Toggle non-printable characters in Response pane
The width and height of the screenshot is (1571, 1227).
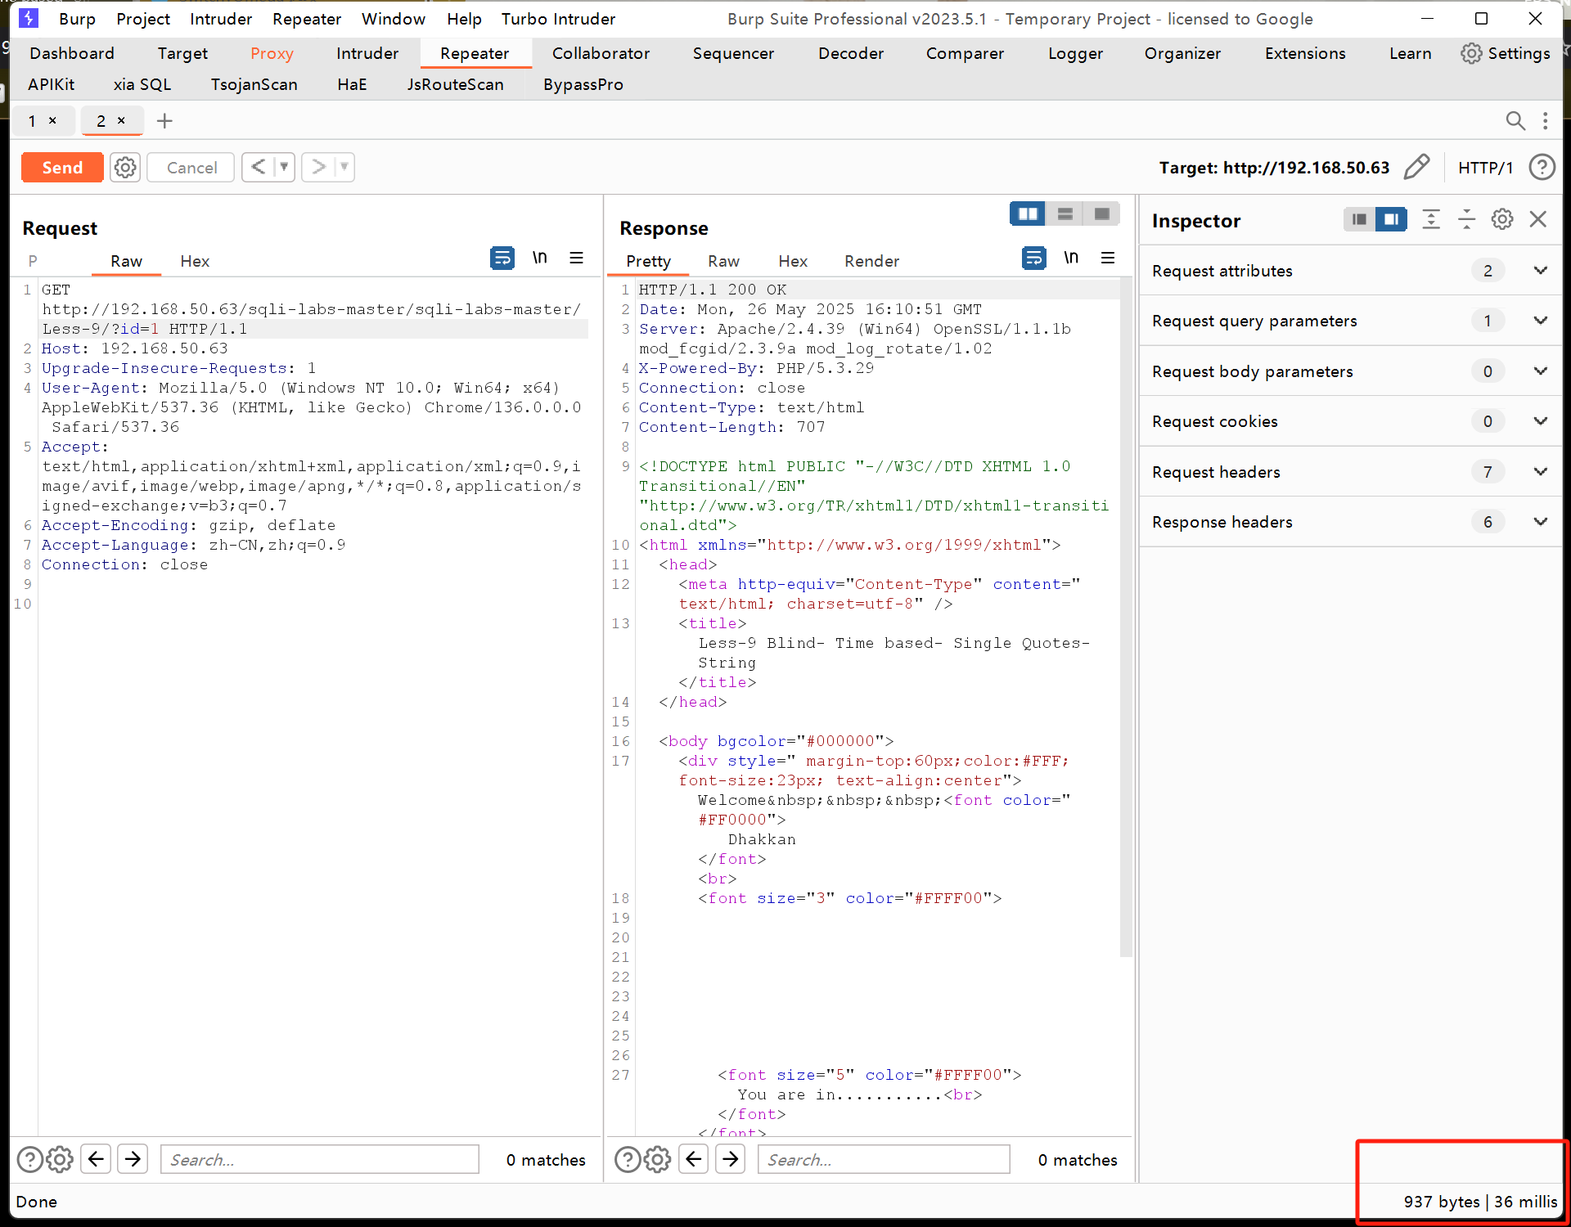click(x=1071, y=258)
